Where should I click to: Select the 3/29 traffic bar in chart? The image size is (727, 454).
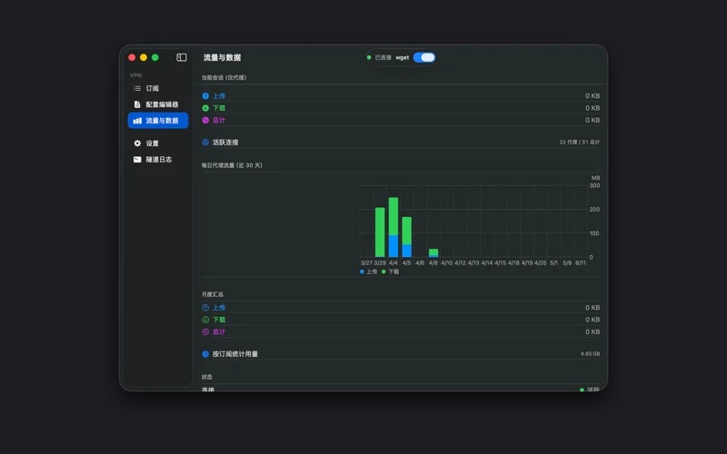click(x=380, y=232)
